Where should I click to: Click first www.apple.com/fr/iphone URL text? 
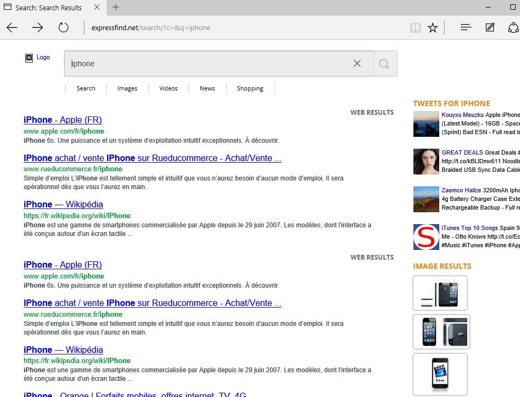point(64,131)
